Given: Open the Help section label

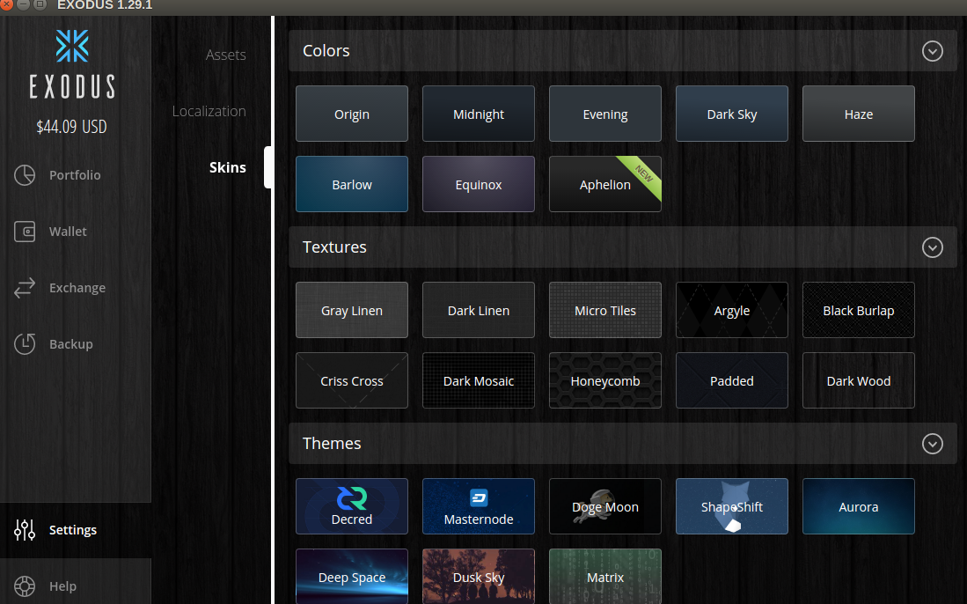Looking at the screenshot, I should click(62, 586).
